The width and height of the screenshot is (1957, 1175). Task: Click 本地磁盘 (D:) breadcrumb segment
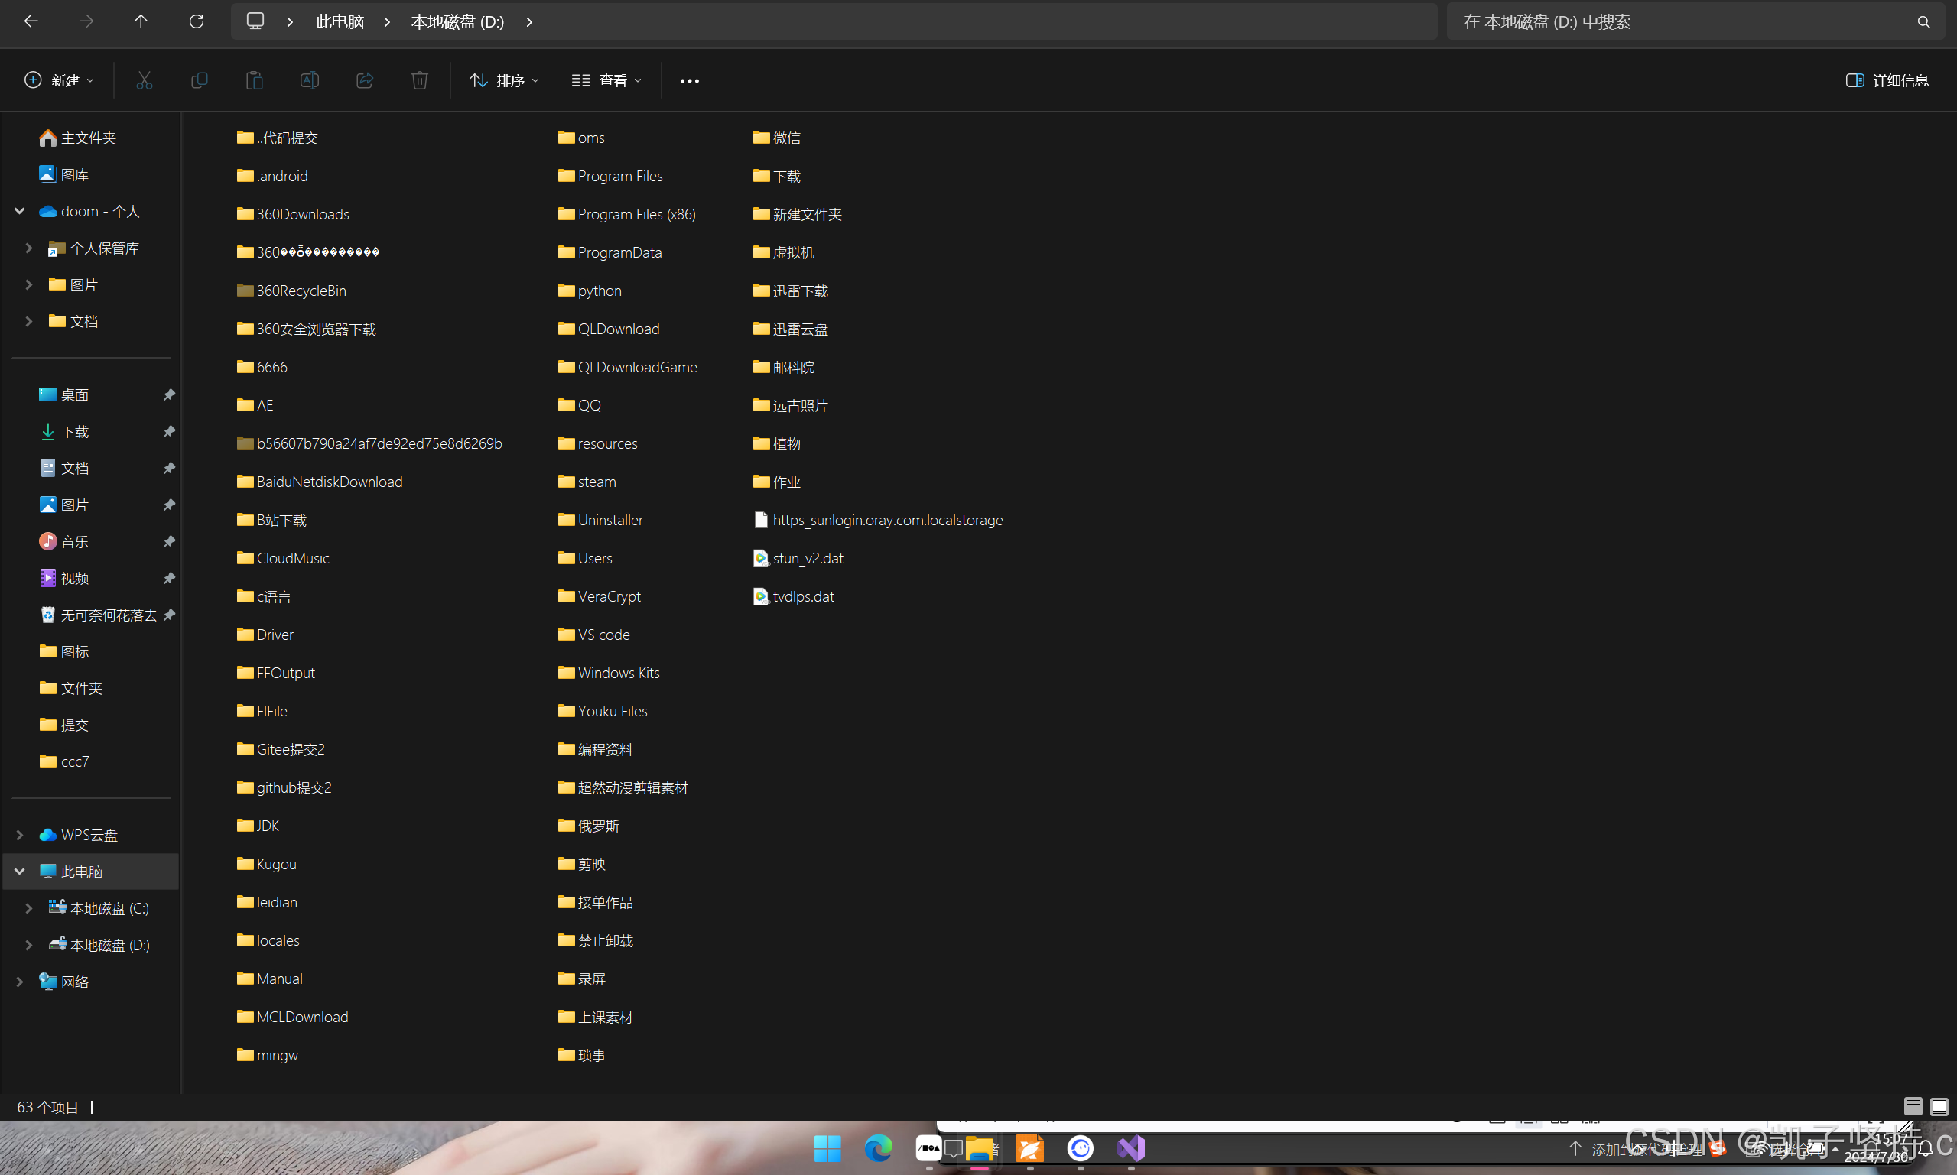[x=458, y=21]
